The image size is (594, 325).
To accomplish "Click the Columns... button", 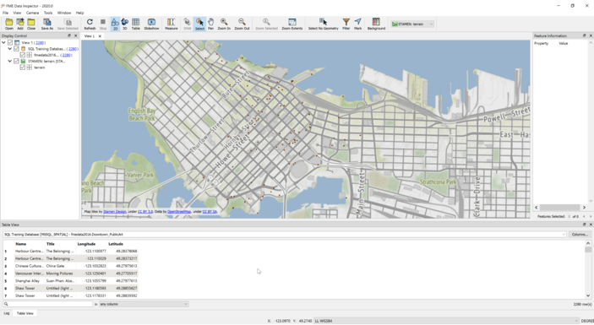I will click(580, 235).
